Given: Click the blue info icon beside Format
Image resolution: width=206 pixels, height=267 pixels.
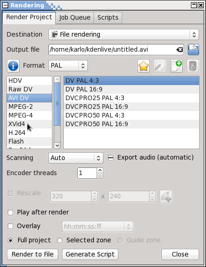Looking at the screenshot, I should [13, 66].
